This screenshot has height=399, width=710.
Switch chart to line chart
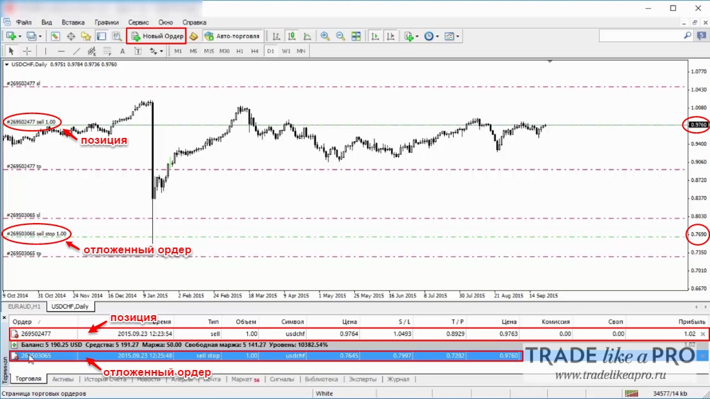click(307, 36)
